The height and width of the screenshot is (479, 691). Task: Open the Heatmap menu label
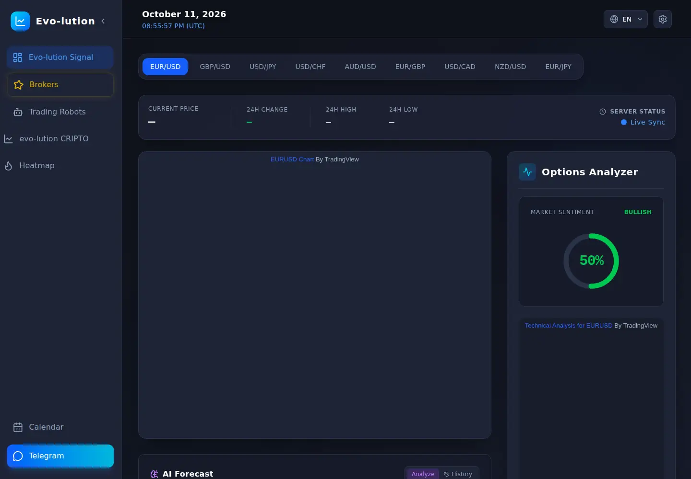pyautogui.click(x=37, y=166)
